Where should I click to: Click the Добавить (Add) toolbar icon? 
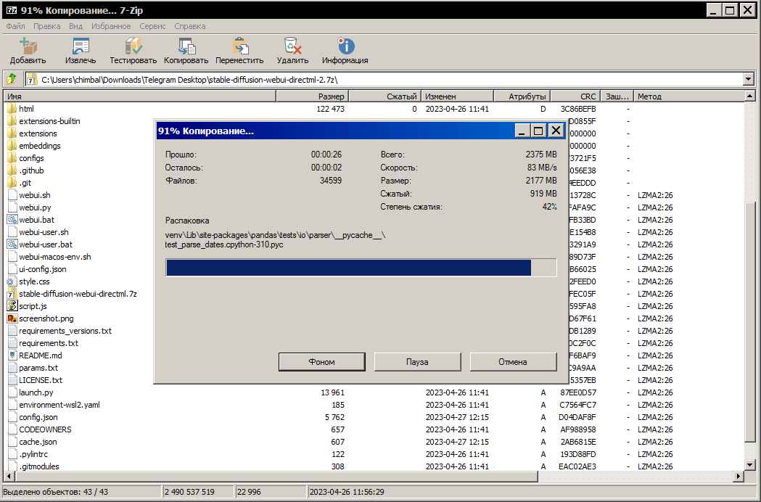[28, 46]
